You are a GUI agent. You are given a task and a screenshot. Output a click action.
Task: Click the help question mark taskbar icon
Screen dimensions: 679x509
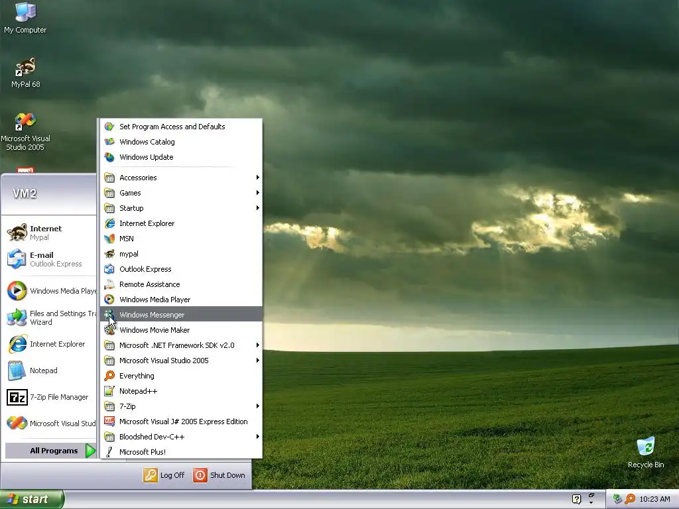tap(576, 499)
